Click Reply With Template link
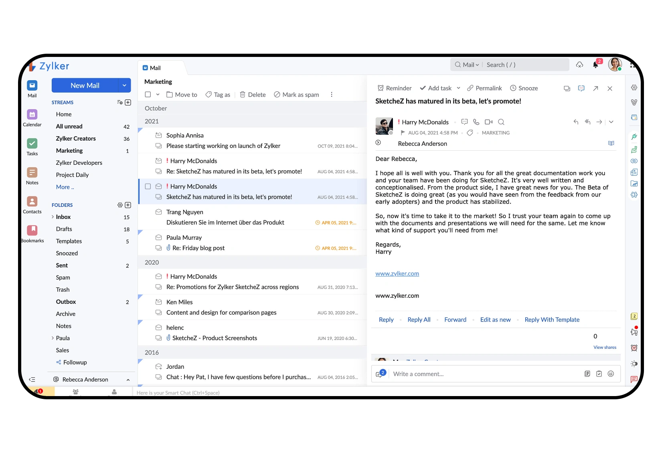This screenshot has height=453, width=662. [552, 320]
